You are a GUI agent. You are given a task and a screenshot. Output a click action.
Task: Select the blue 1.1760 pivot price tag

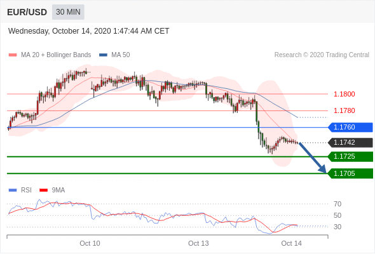click(x=350, y=127)
